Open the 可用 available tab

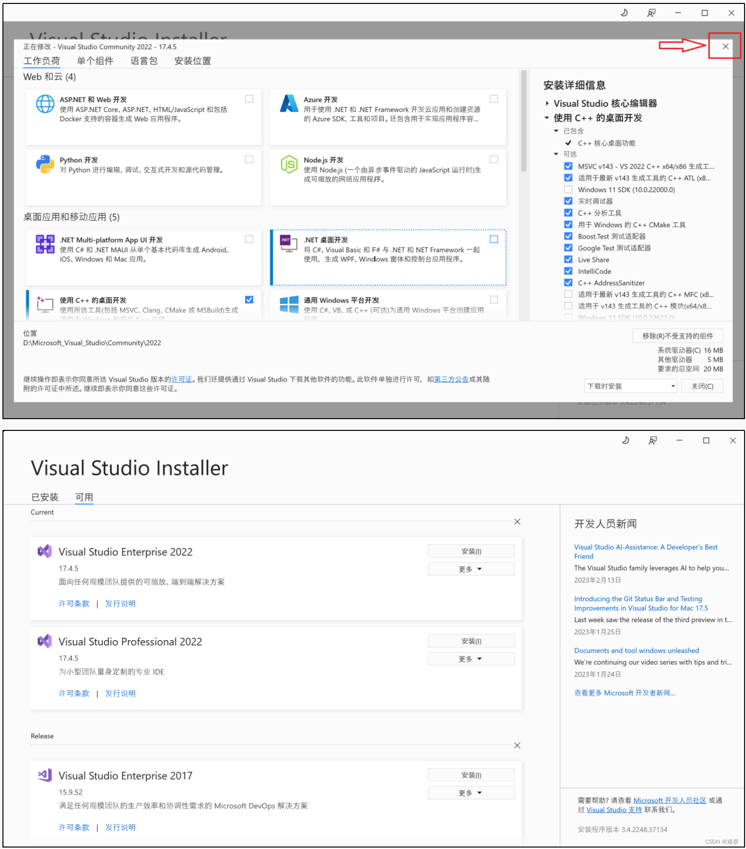(84, 497)
